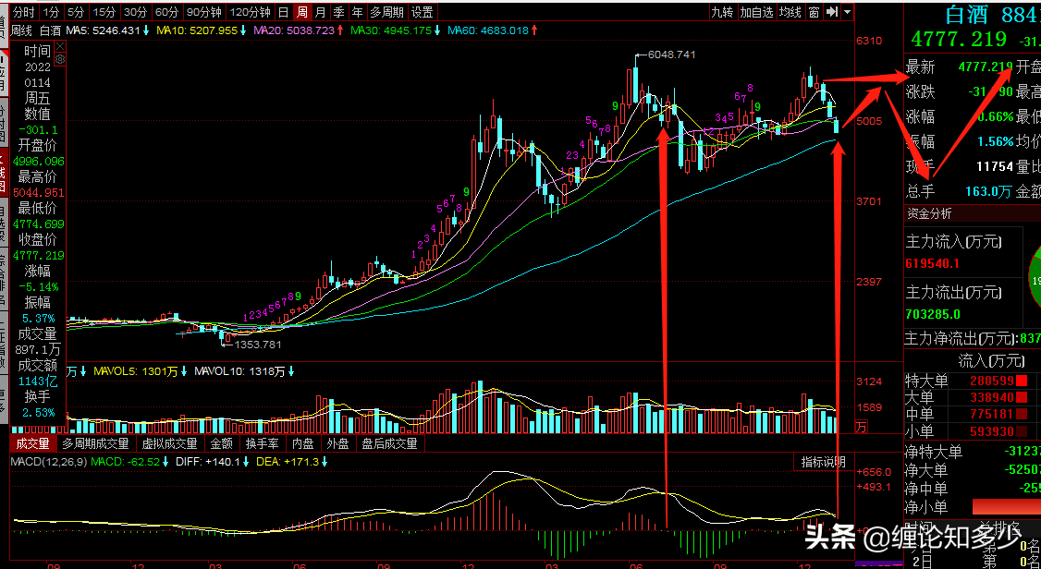Switch to 分时 intraday chart
The height and width of the screenshot is (569, 1041).
coord(24,12)
